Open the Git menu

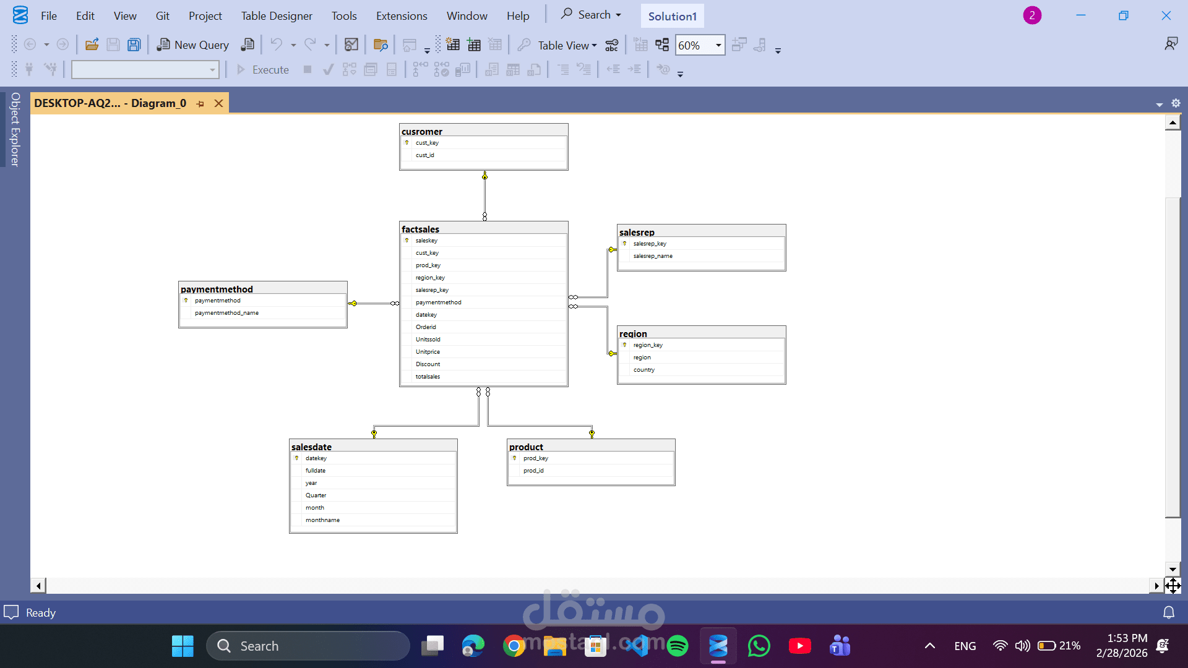coord(163,15)
